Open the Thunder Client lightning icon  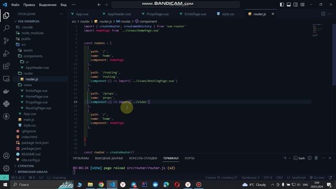coord(6,117)
